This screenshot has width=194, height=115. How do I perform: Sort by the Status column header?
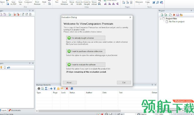pos(77,93)
